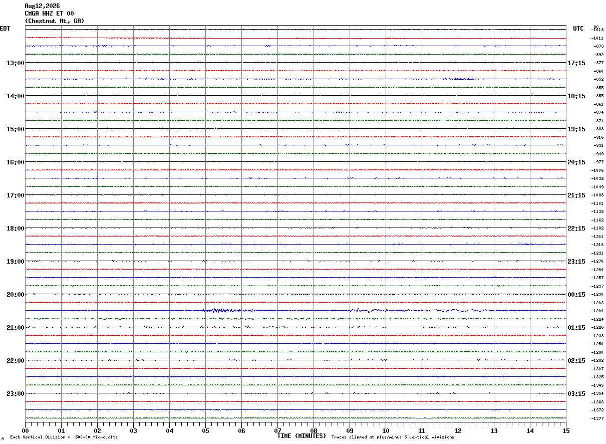Select the 03:15 UTC time label

tap(576, 394)
